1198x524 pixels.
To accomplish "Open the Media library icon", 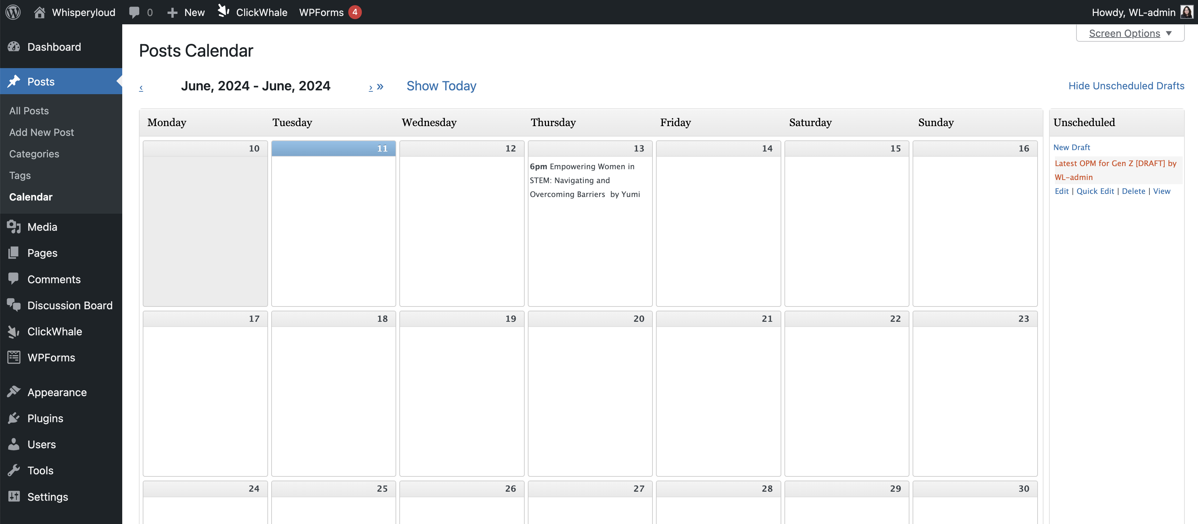I will click(14, 227).
